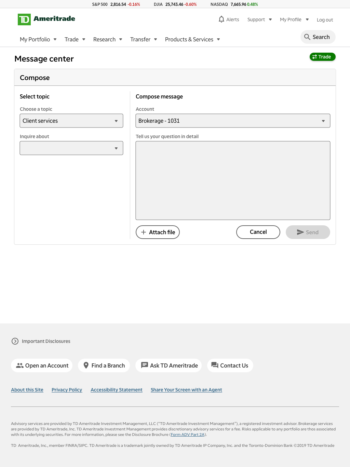Click the Log out link
This screenshot has width=350, height=467.
coord(325,20)
